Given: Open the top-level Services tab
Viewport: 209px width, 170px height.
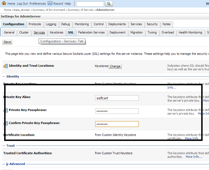Looking at the screenshot, I should click(x=136, y=24).
